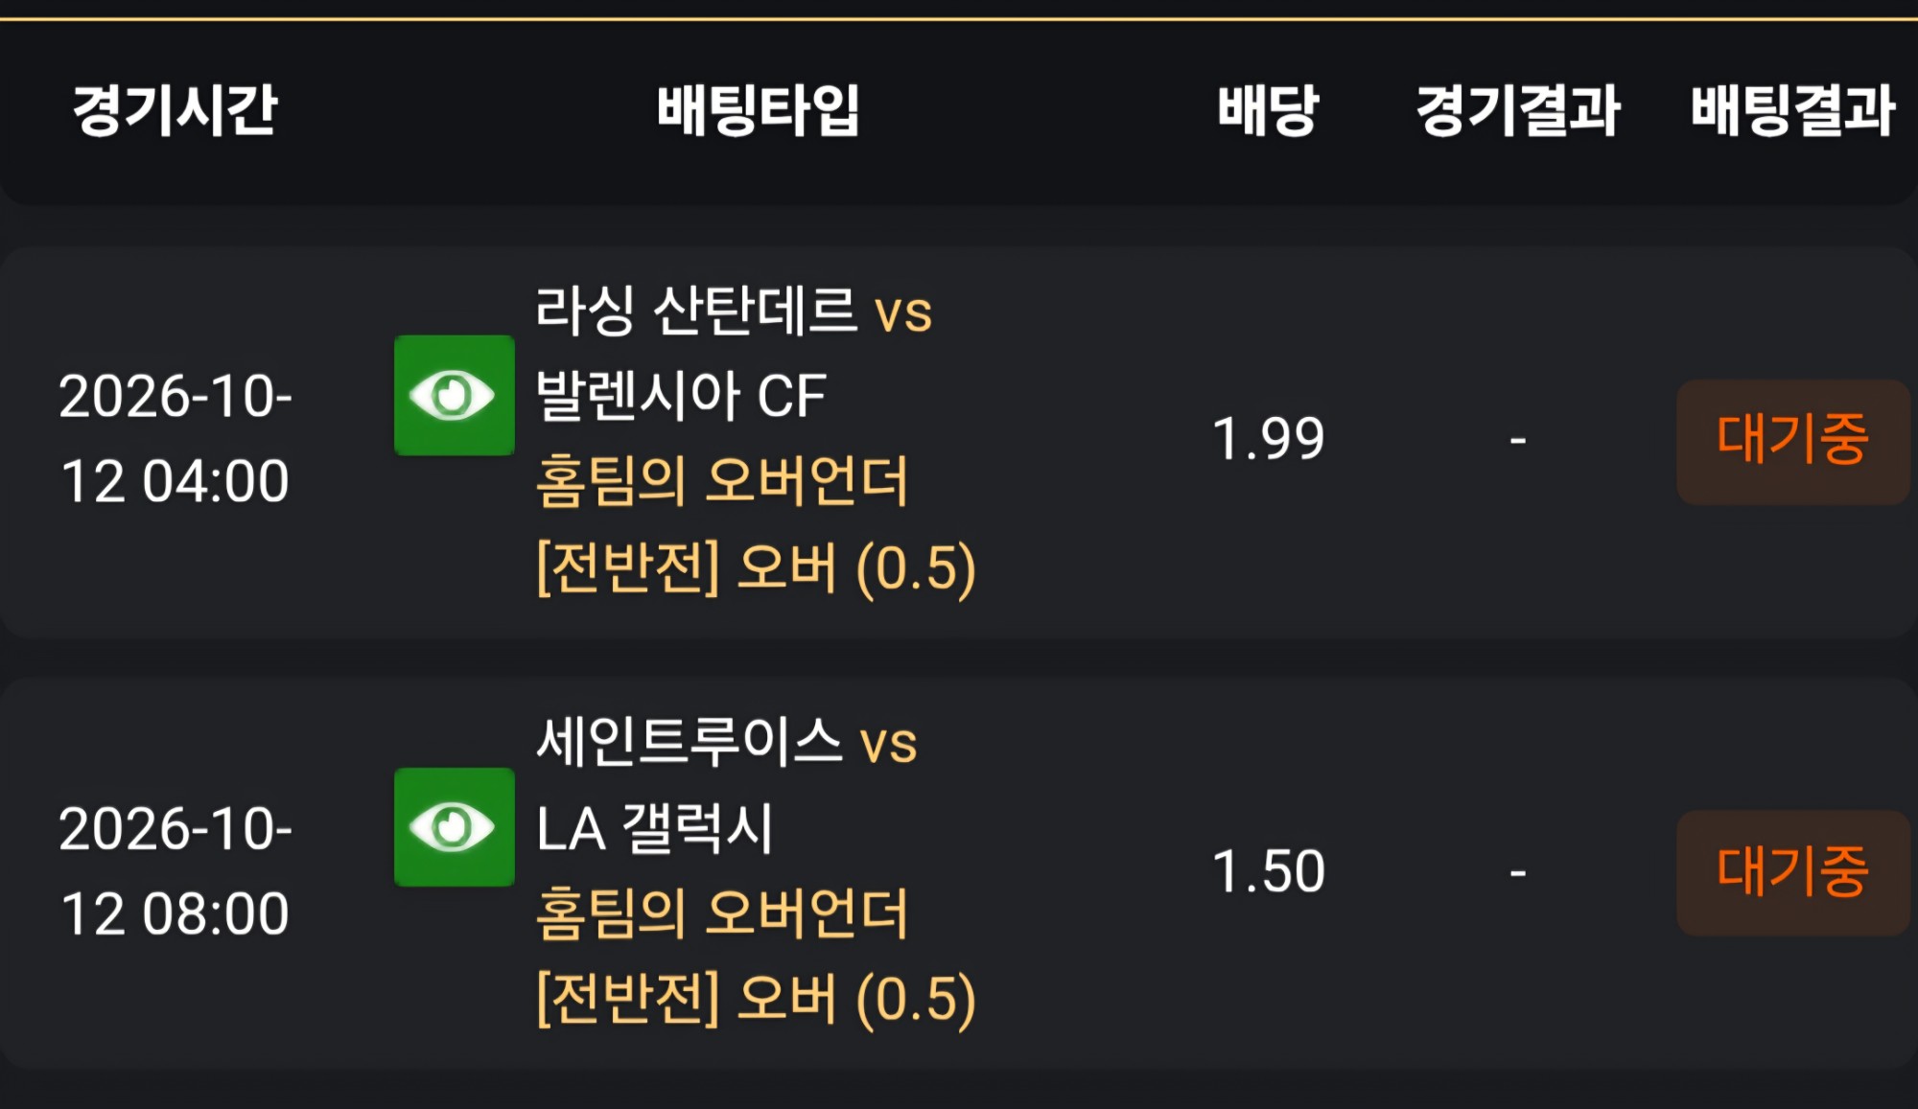The width and height of the screenshot is (1918, 1109).
Task: Click the result dash of the 1.99 odds row
Action: (x=1518, y=441)
